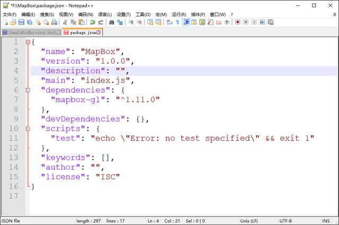
Task: Toggle synchronized vertical scrolling
Action: click(150, 22)
